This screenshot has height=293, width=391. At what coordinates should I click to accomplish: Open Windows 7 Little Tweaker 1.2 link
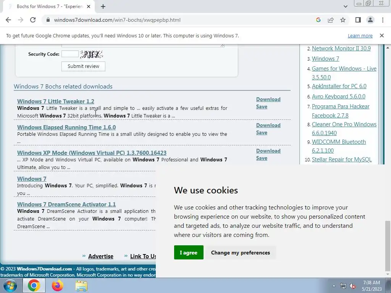(x=56, y=101)
